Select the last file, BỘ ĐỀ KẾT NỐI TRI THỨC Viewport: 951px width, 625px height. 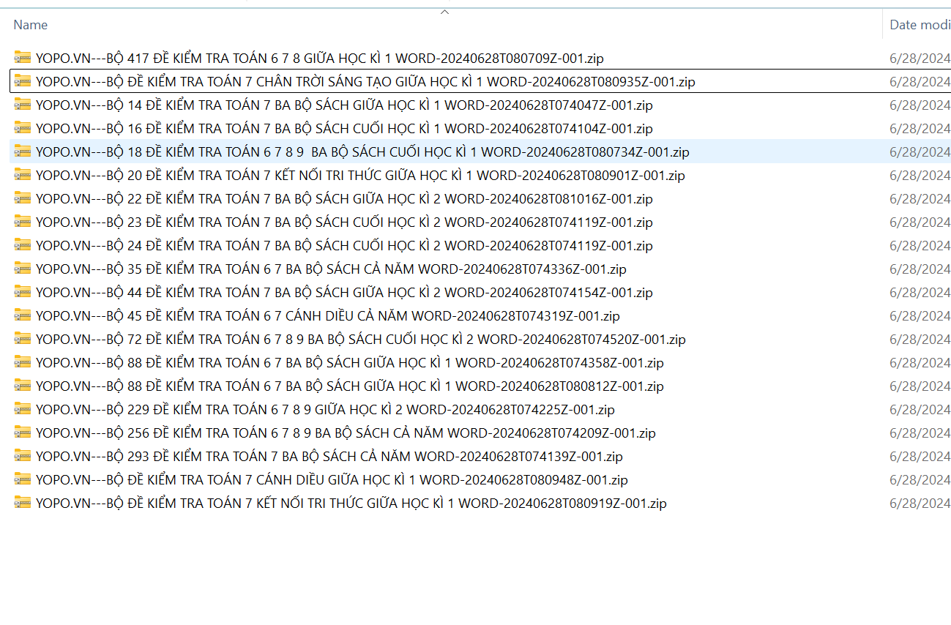[x=351, y=504]
